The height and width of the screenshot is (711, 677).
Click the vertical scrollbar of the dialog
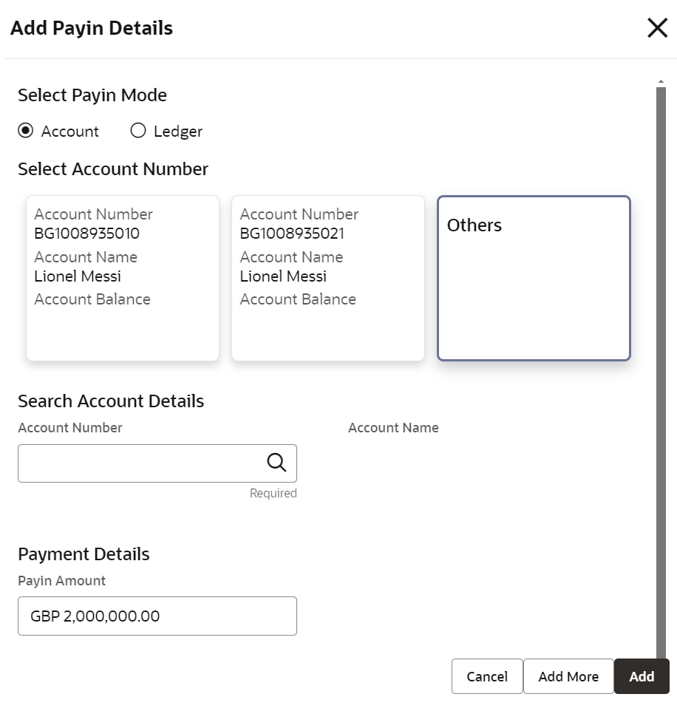[x=661, y=370]
